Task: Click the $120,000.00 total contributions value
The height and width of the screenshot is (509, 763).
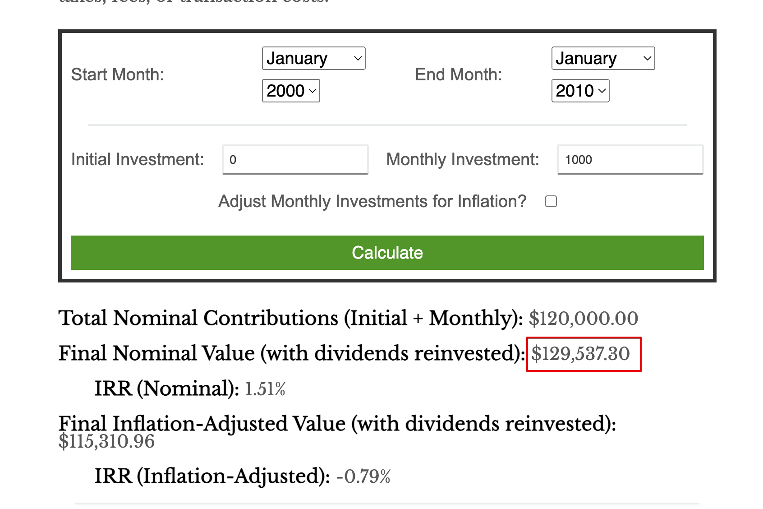Action: tap(583, 319)
